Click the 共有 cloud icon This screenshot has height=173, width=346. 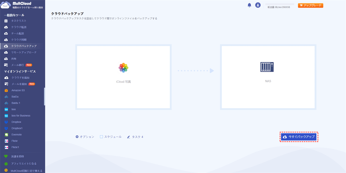6,59
